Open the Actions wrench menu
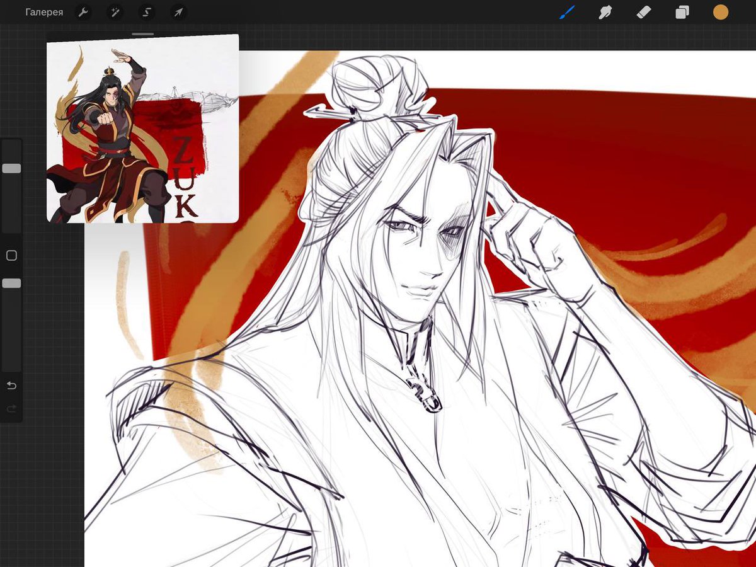 pos(83,12)
